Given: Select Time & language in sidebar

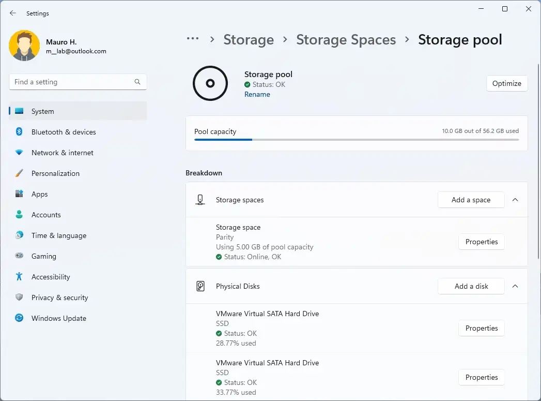Looking at the screenshot, I should point(58,235).
